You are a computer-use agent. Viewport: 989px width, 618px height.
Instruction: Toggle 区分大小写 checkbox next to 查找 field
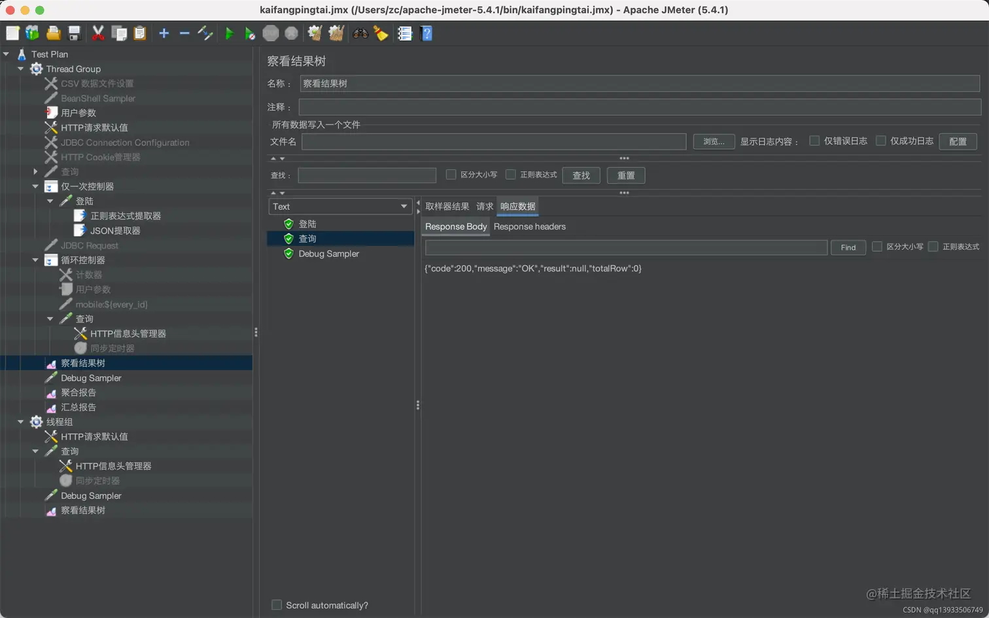point(451,175)
